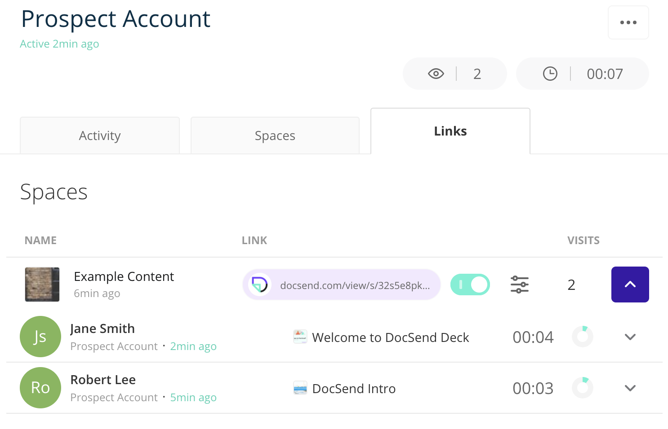Click the DocSend Intro document icon

299,388
